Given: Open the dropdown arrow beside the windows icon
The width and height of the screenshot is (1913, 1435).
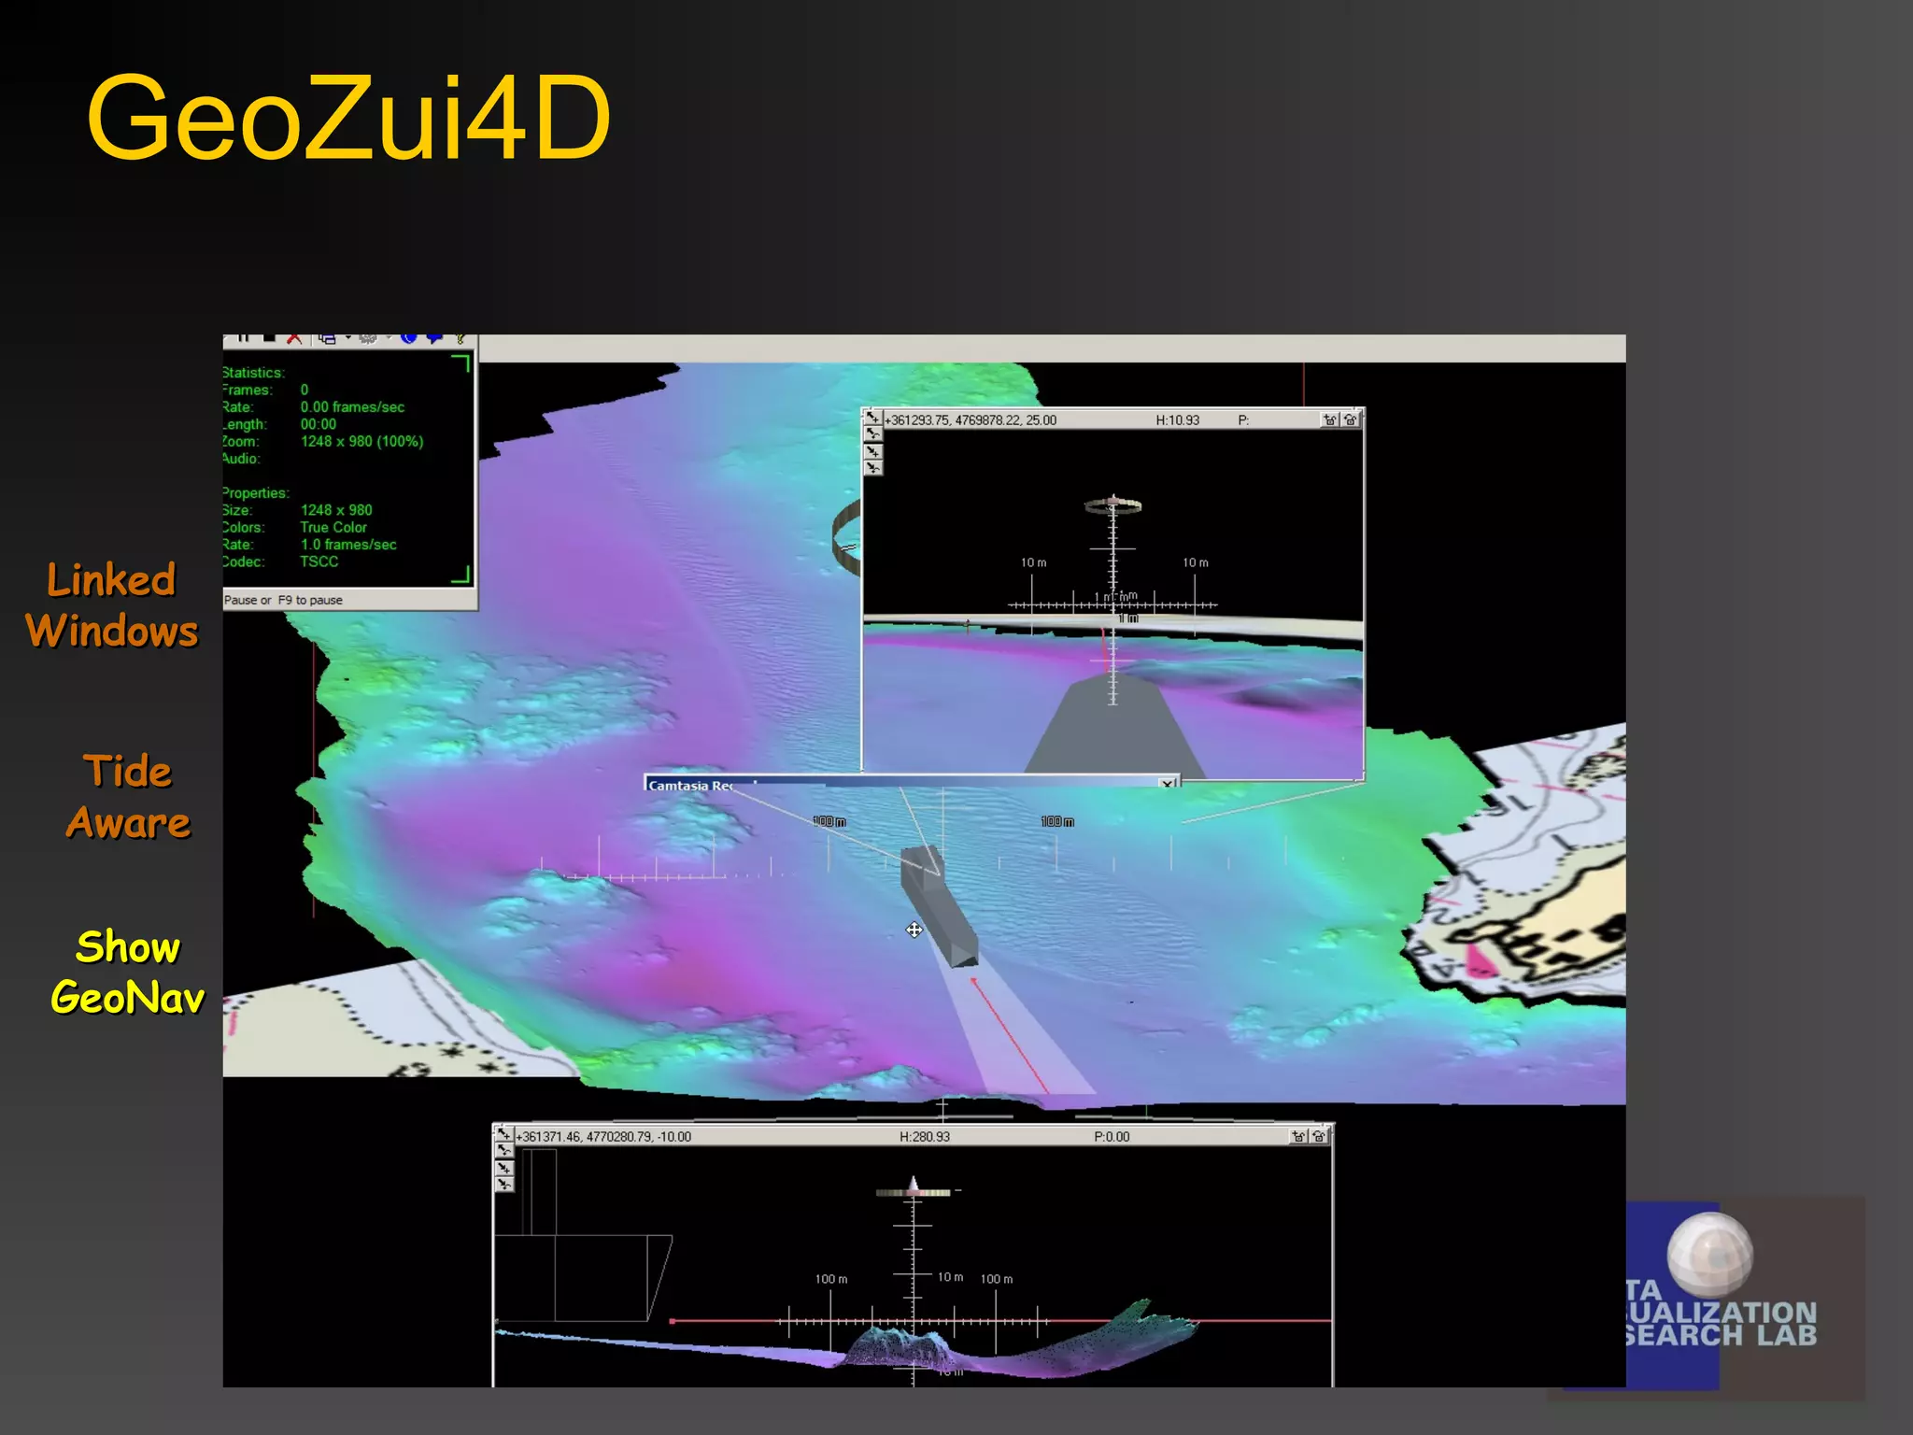Looking at the screenshot, I should point(347,338).
